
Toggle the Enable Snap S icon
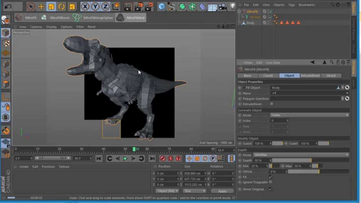click(6, 118)
